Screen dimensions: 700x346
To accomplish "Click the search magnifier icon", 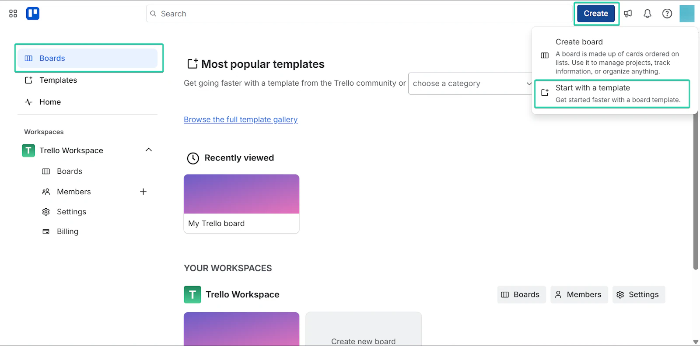I will tap(153, 14).
